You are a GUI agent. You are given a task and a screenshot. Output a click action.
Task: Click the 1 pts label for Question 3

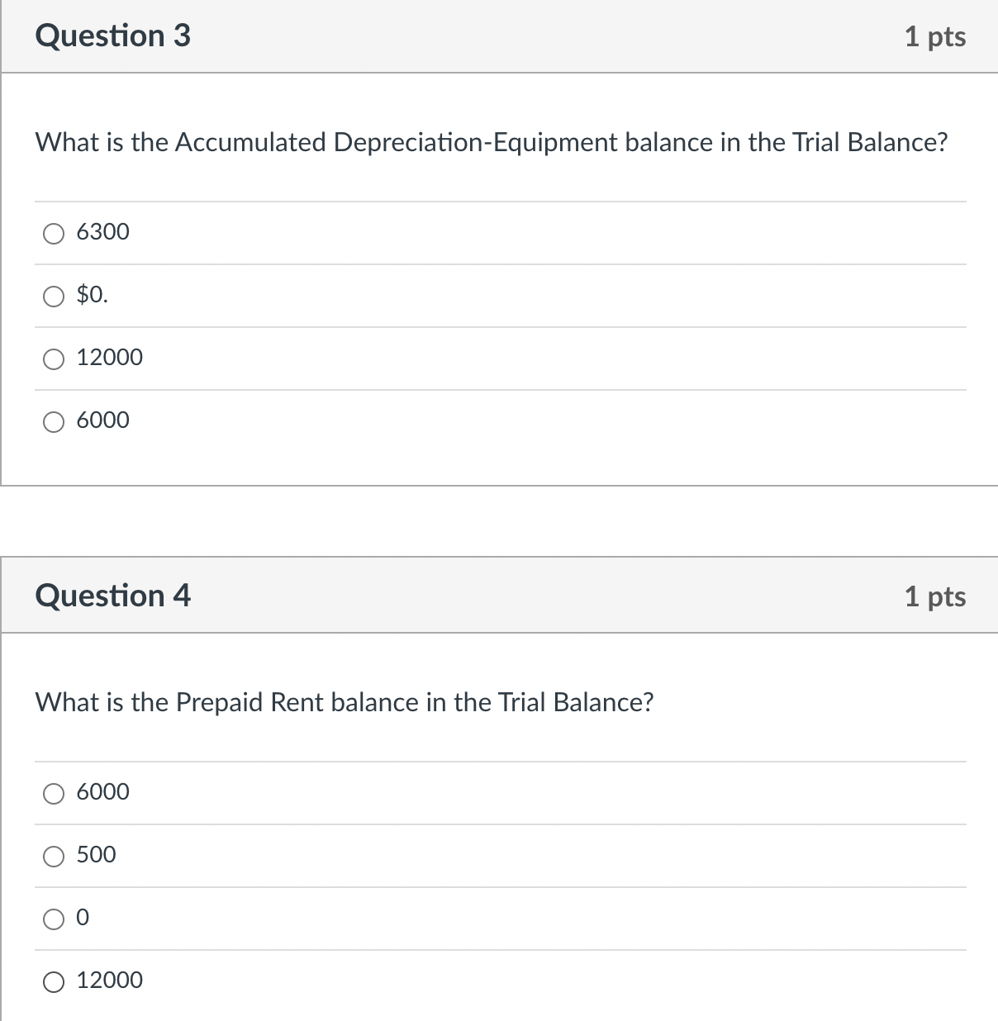tap(935, 36)
